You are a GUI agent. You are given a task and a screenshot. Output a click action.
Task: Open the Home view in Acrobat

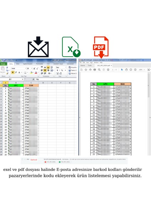83,66
